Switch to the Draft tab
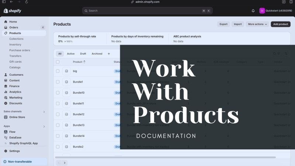This screenshot has width=295, height=166. [x=83, y=53]
